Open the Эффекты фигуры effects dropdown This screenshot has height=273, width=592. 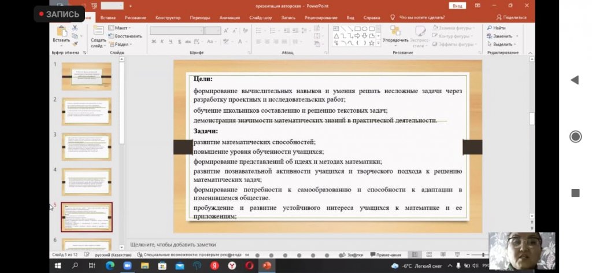click(x=456, y=45)
